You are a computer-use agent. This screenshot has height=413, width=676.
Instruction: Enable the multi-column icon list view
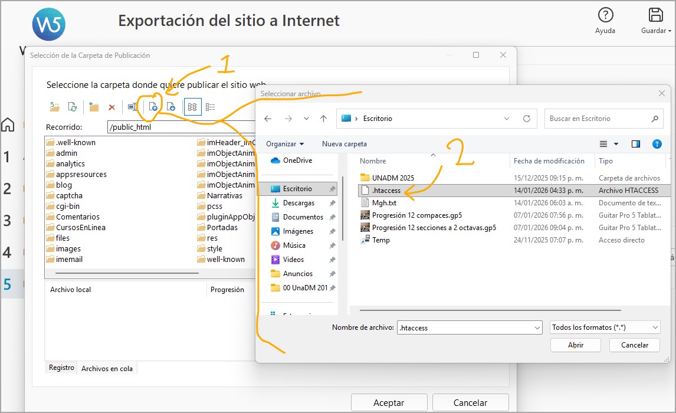pos(192,107)
